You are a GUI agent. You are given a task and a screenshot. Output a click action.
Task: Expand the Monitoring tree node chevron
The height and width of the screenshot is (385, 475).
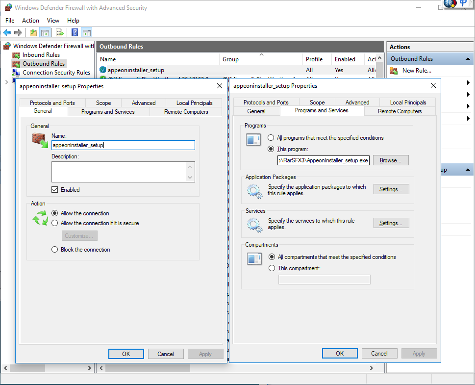(x=7, y=82)
